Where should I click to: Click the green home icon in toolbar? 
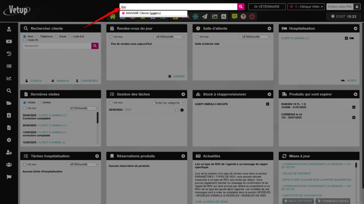click(x=113, y=17)
